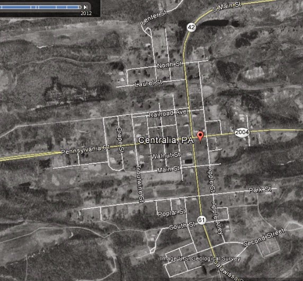Click the South St label
The height and width of the screenshot is (281, 303).
coord(182,226)
